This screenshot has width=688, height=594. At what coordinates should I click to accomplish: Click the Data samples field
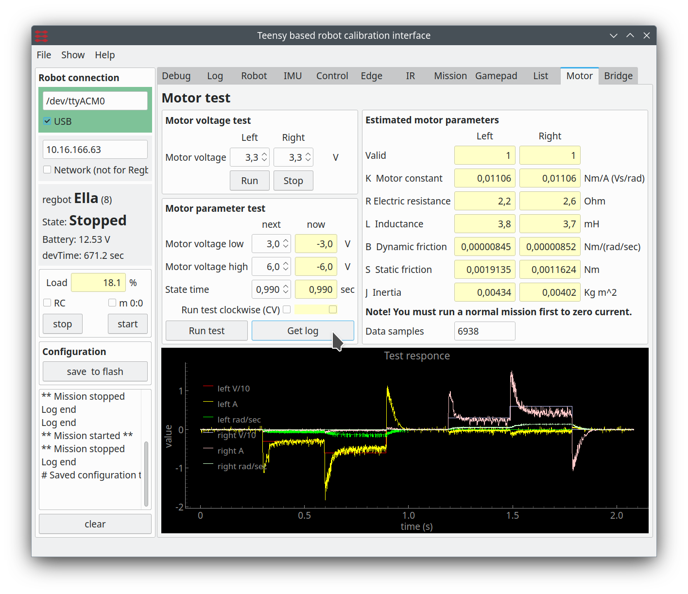[x=484, y=331]
